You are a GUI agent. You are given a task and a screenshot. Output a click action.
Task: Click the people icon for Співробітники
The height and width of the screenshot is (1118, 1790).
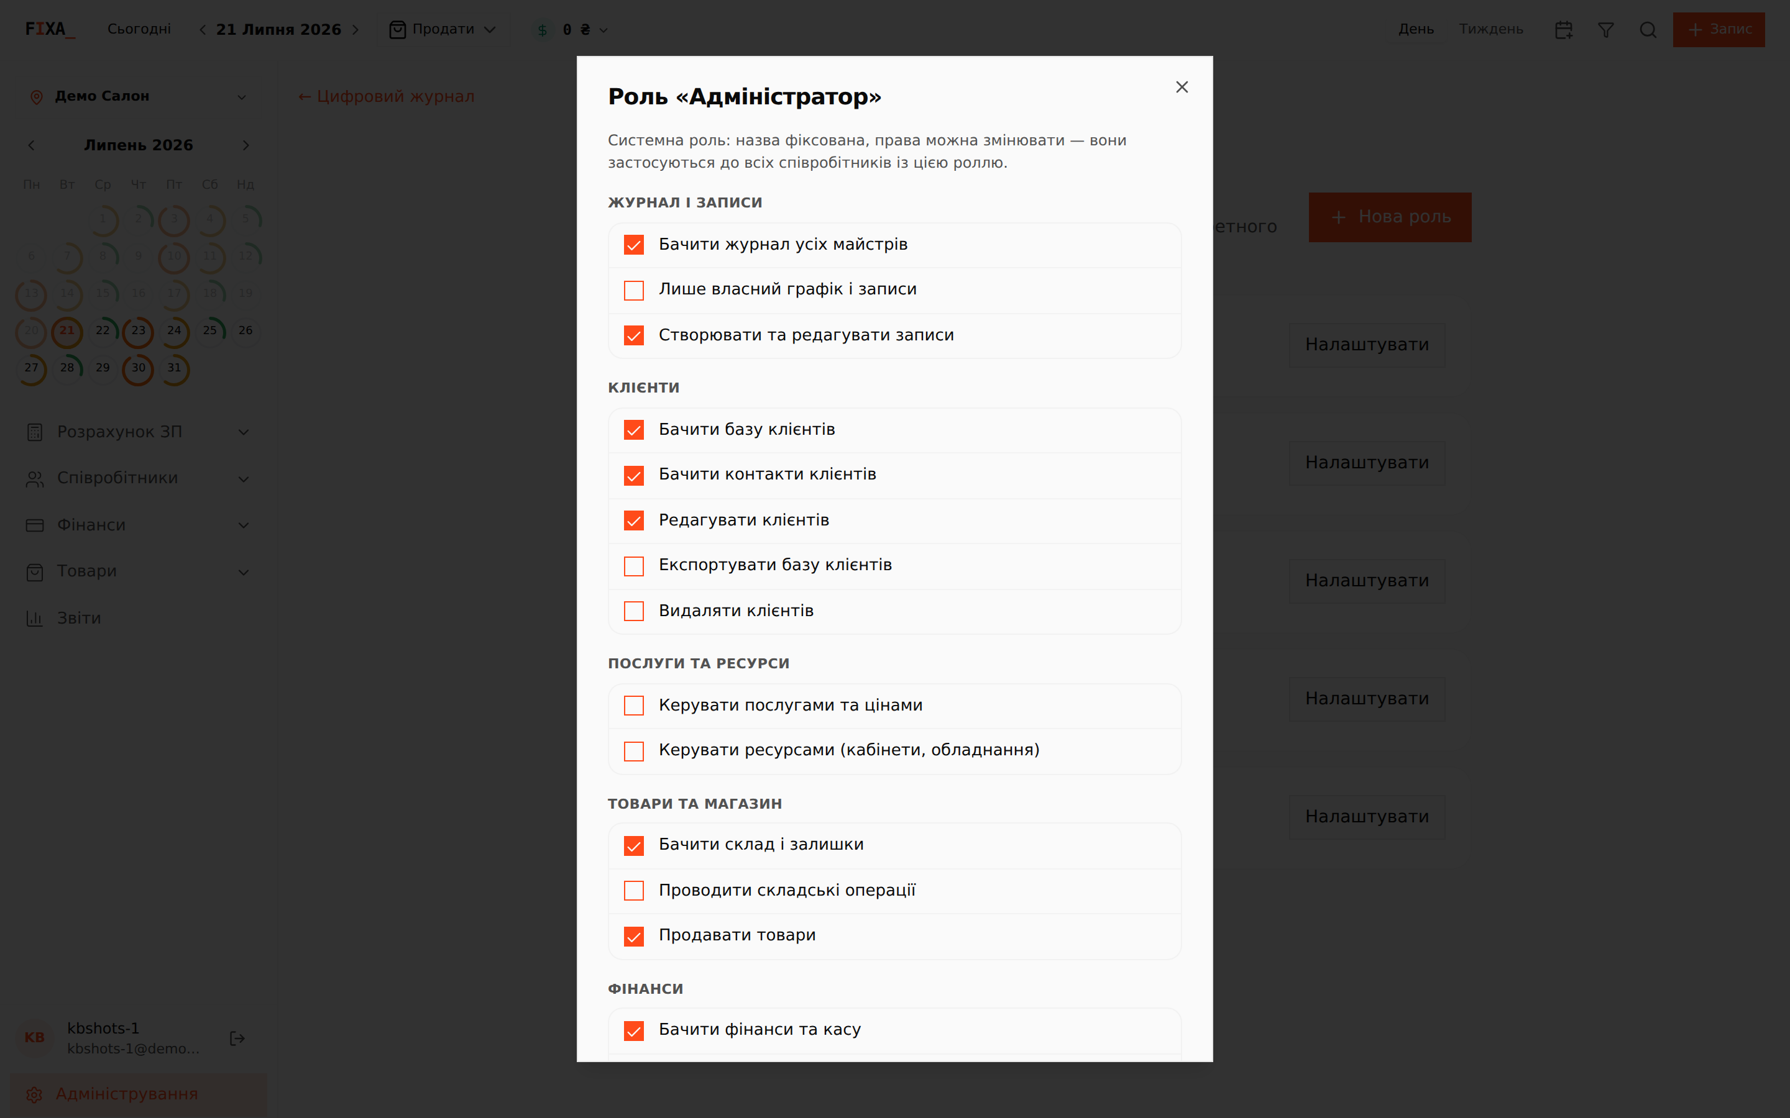point(35,479)
